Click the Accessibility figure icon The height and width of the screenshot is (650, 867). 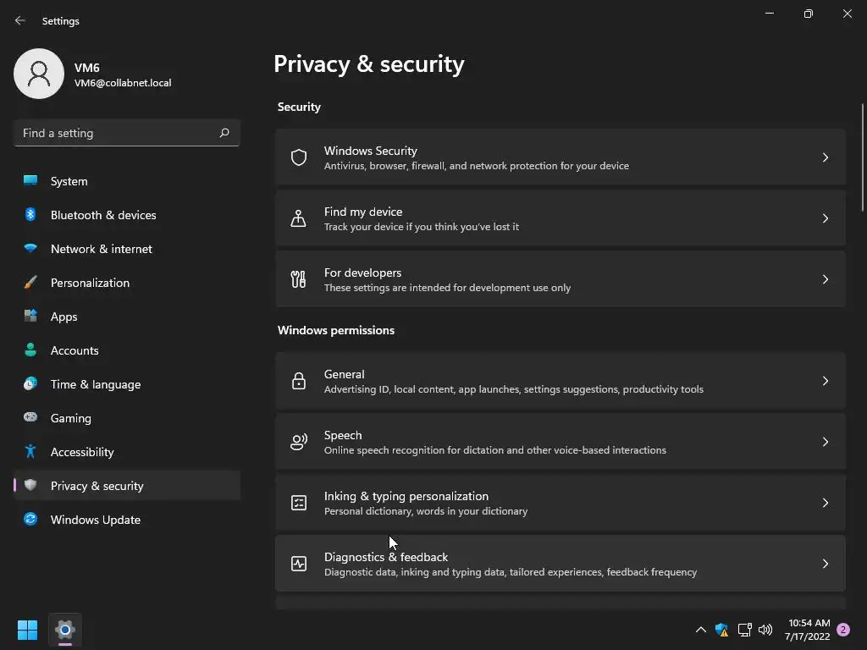point(30,452)
